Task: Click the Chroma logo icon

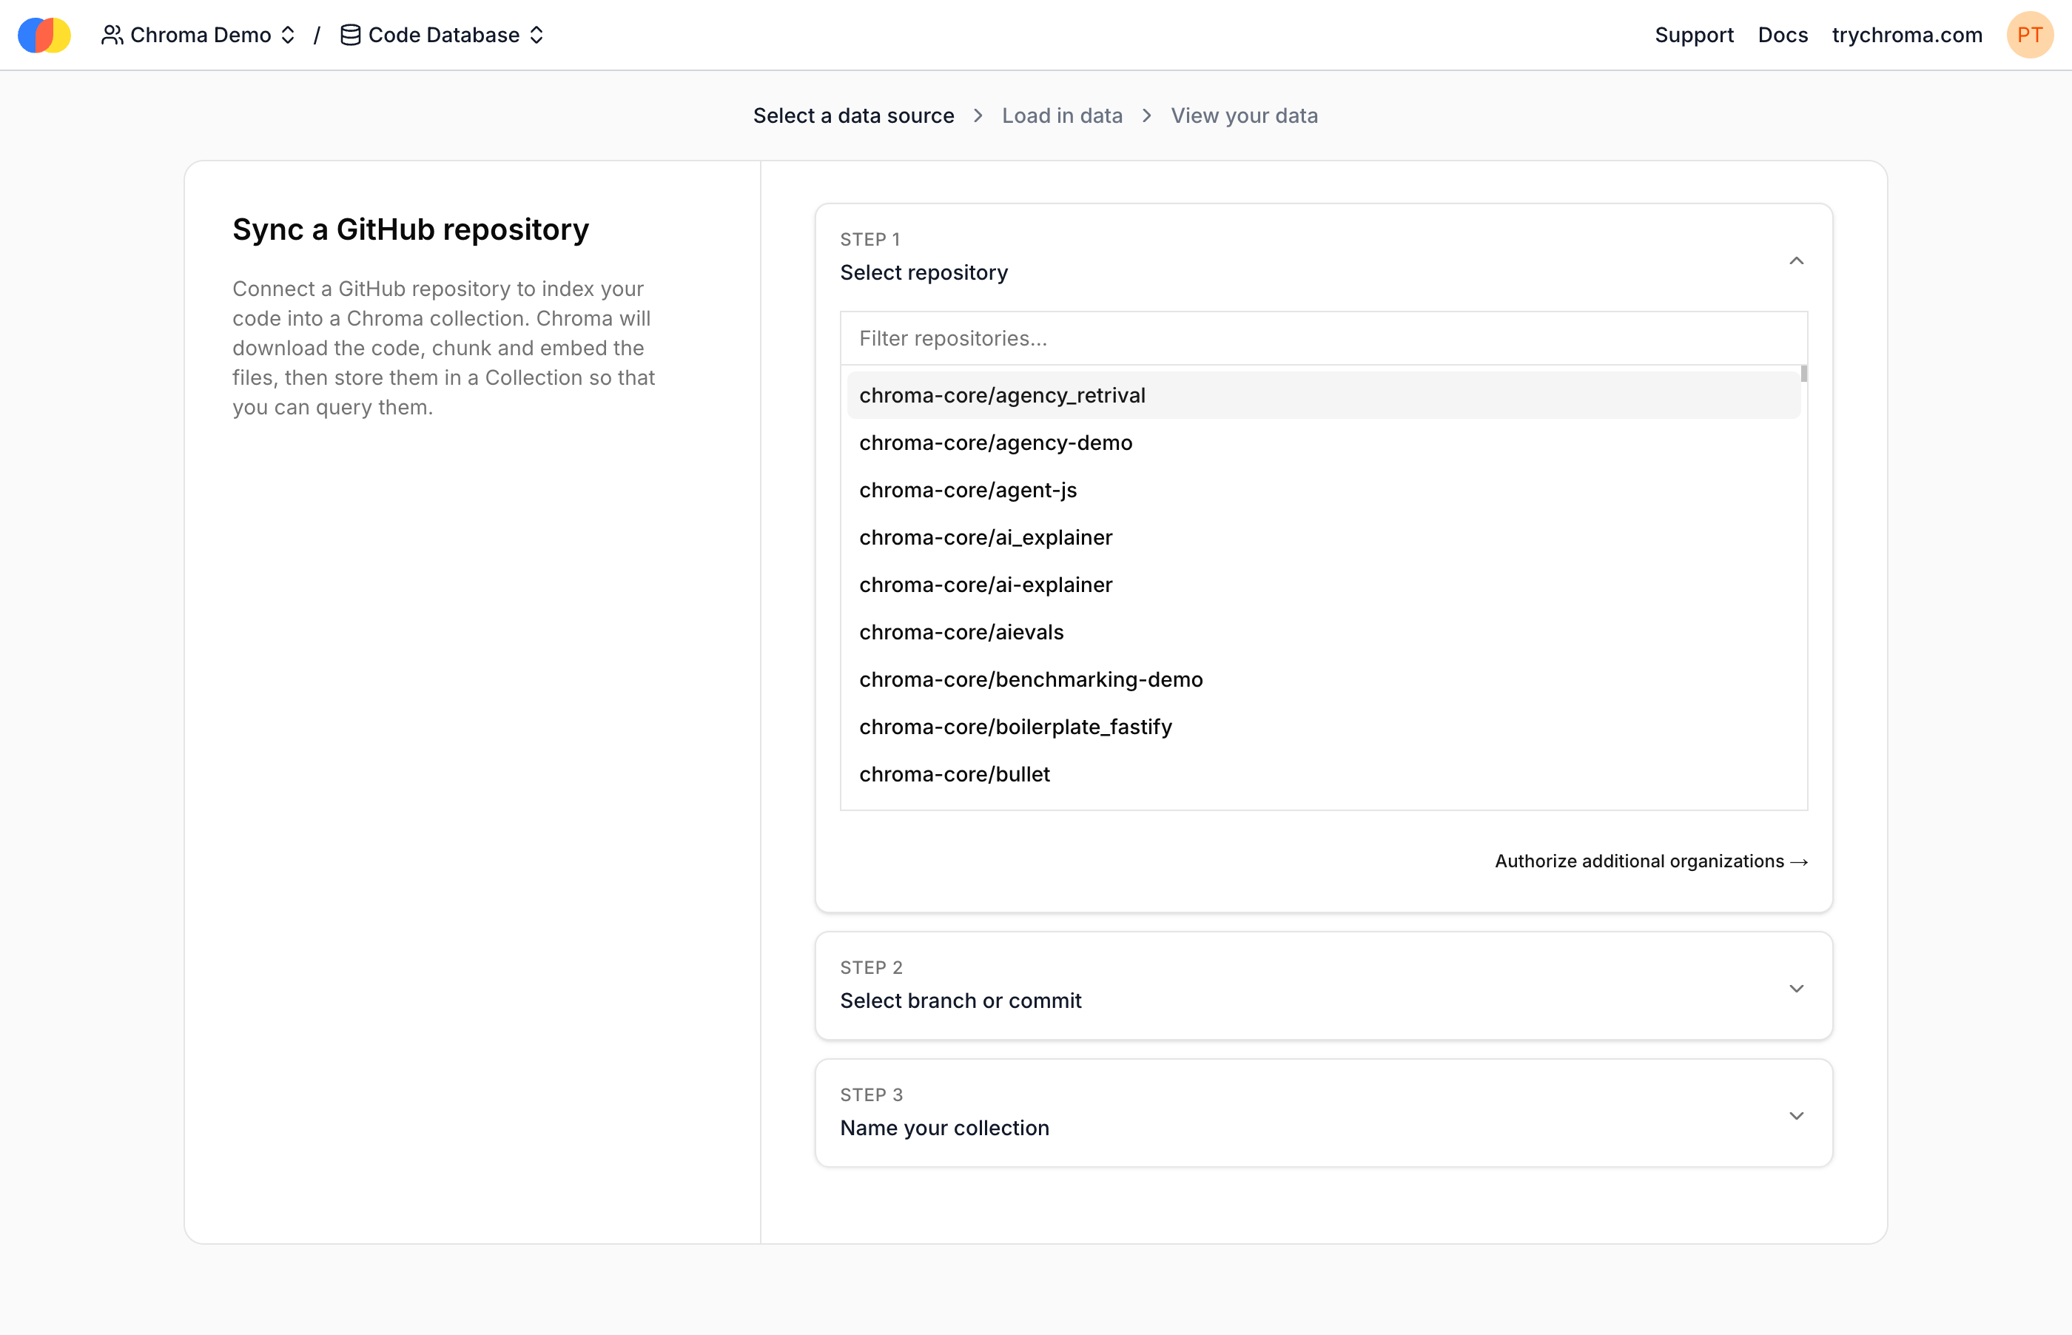Action: [x=44, y=35]
